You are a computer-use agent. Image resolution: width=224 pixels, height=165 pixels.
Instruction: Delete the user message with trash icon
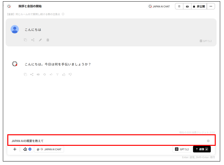48,40
